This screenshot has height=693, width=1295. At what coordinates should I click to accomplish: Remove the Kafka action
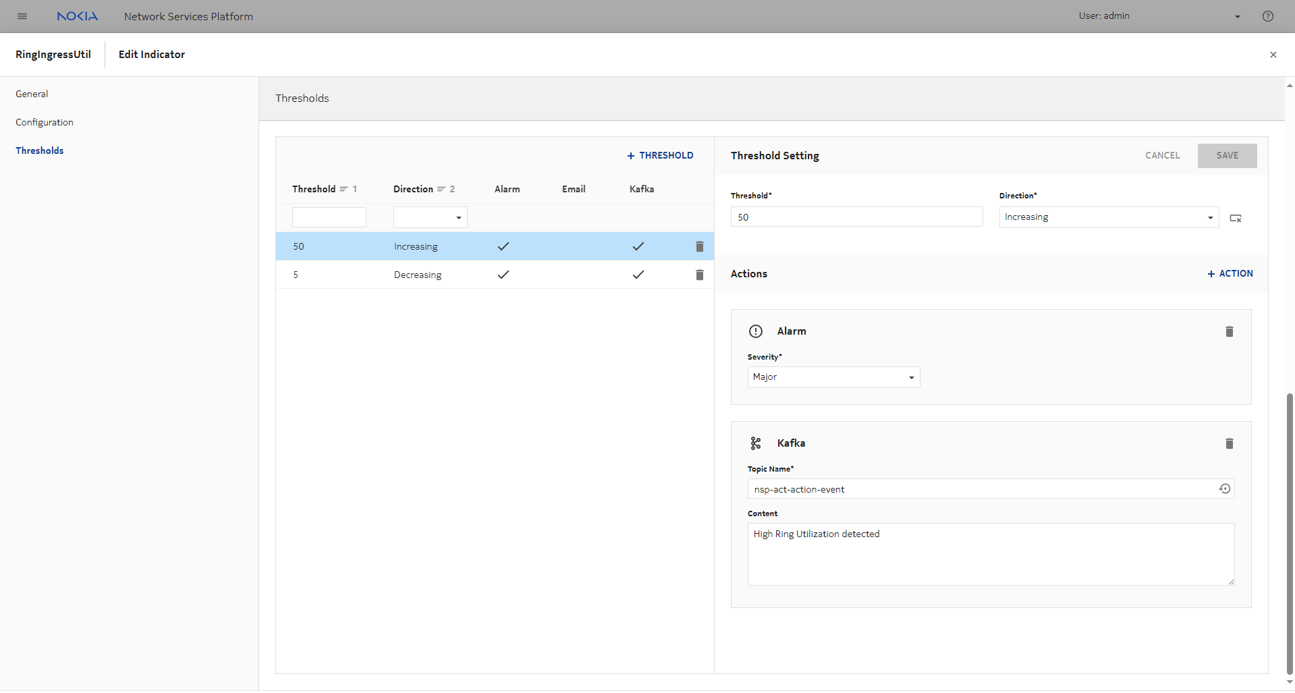tap(1230, 443)
